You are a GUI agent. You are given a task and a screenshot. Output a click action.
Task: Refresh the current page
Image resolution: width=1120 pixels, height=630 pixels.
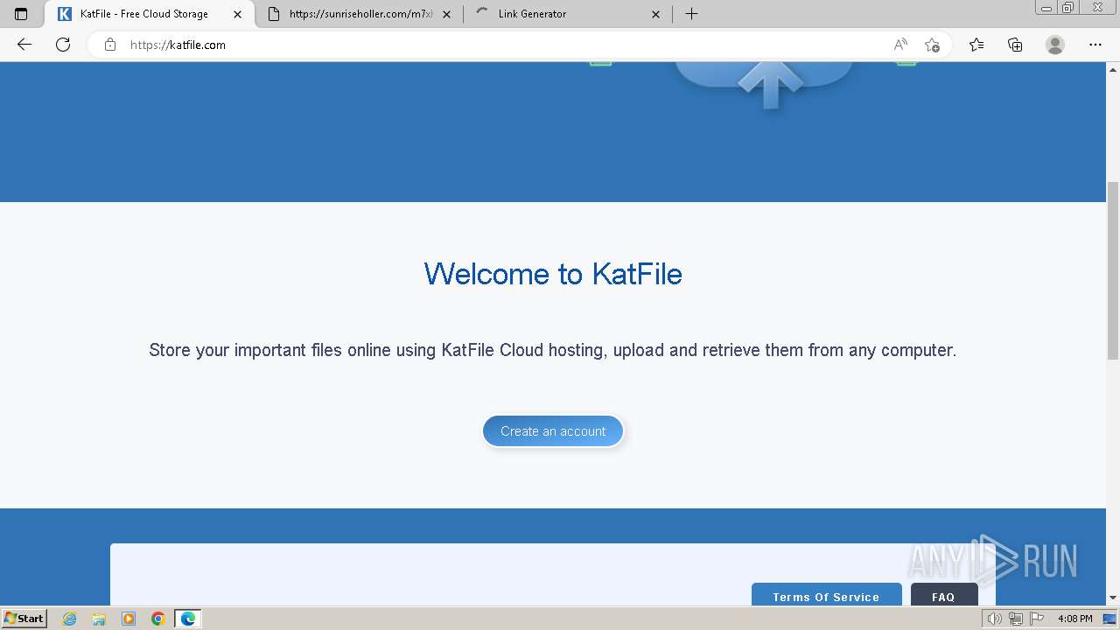pos(63,45)
